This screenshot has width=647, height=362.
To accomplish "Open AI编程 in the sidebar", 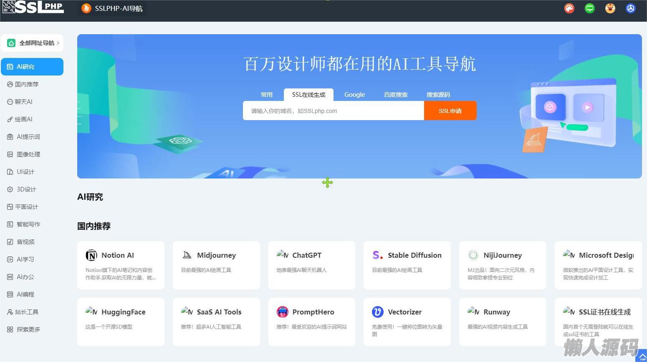I will (x=32, y=294).
